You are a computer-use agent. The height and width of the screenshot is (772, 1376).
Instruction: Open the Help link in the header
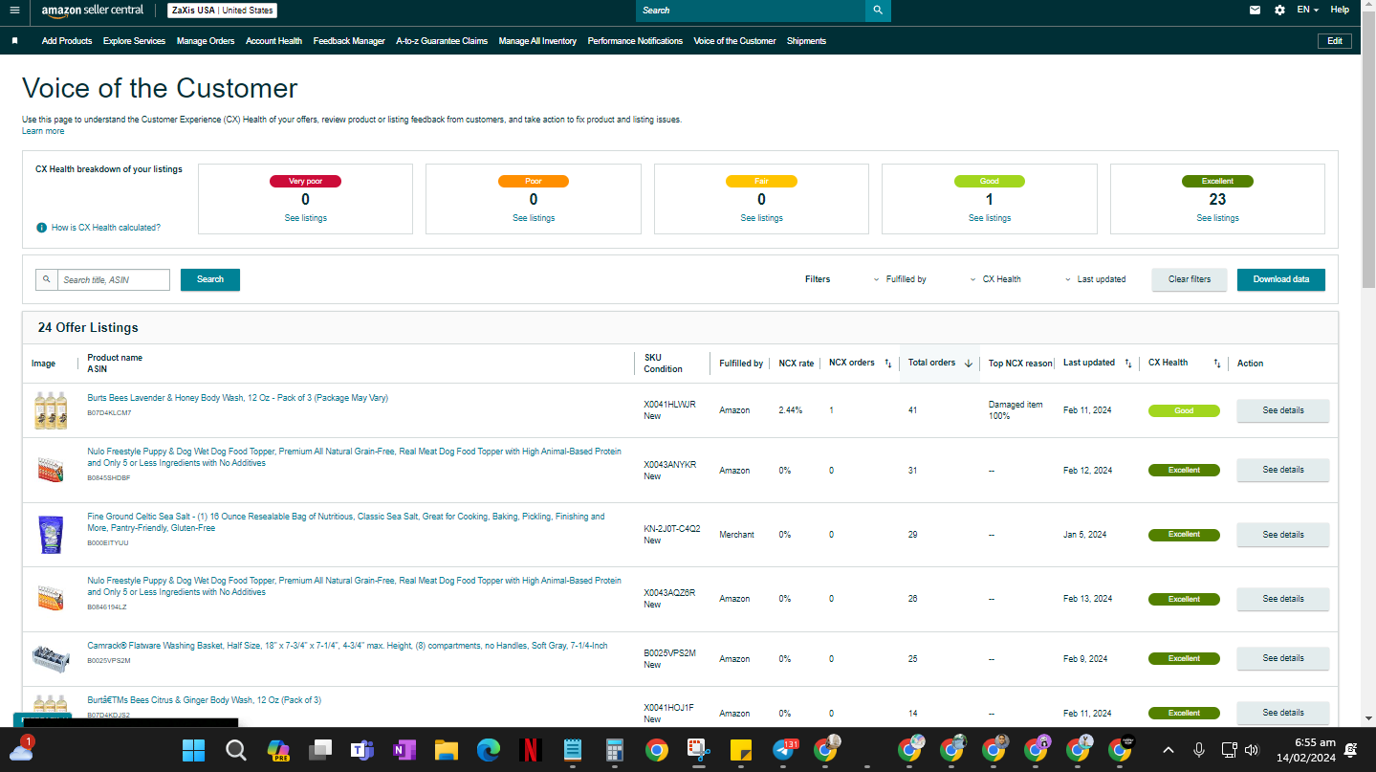[1340, 10]
